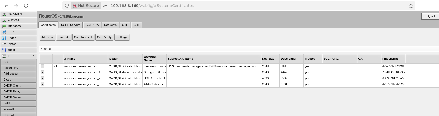Collapse the IP submenu arrow

tap(33, 56)
